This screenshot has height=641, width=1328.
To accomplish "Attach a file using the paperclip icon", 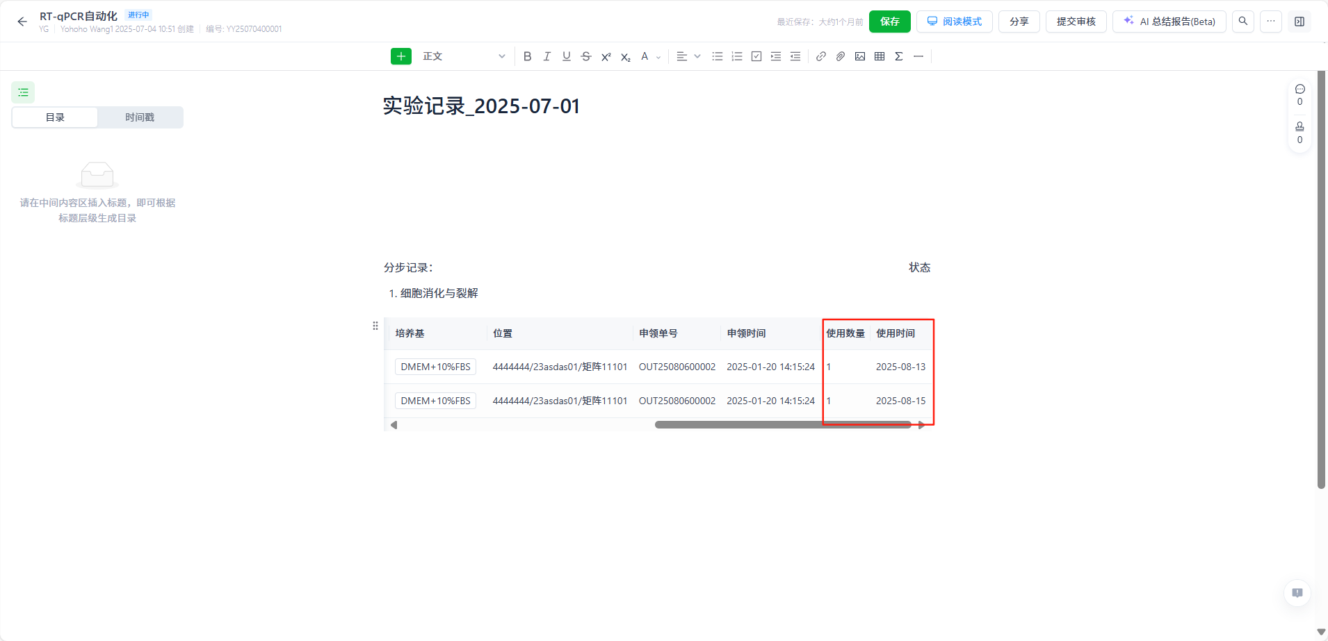I will point(841,56).
